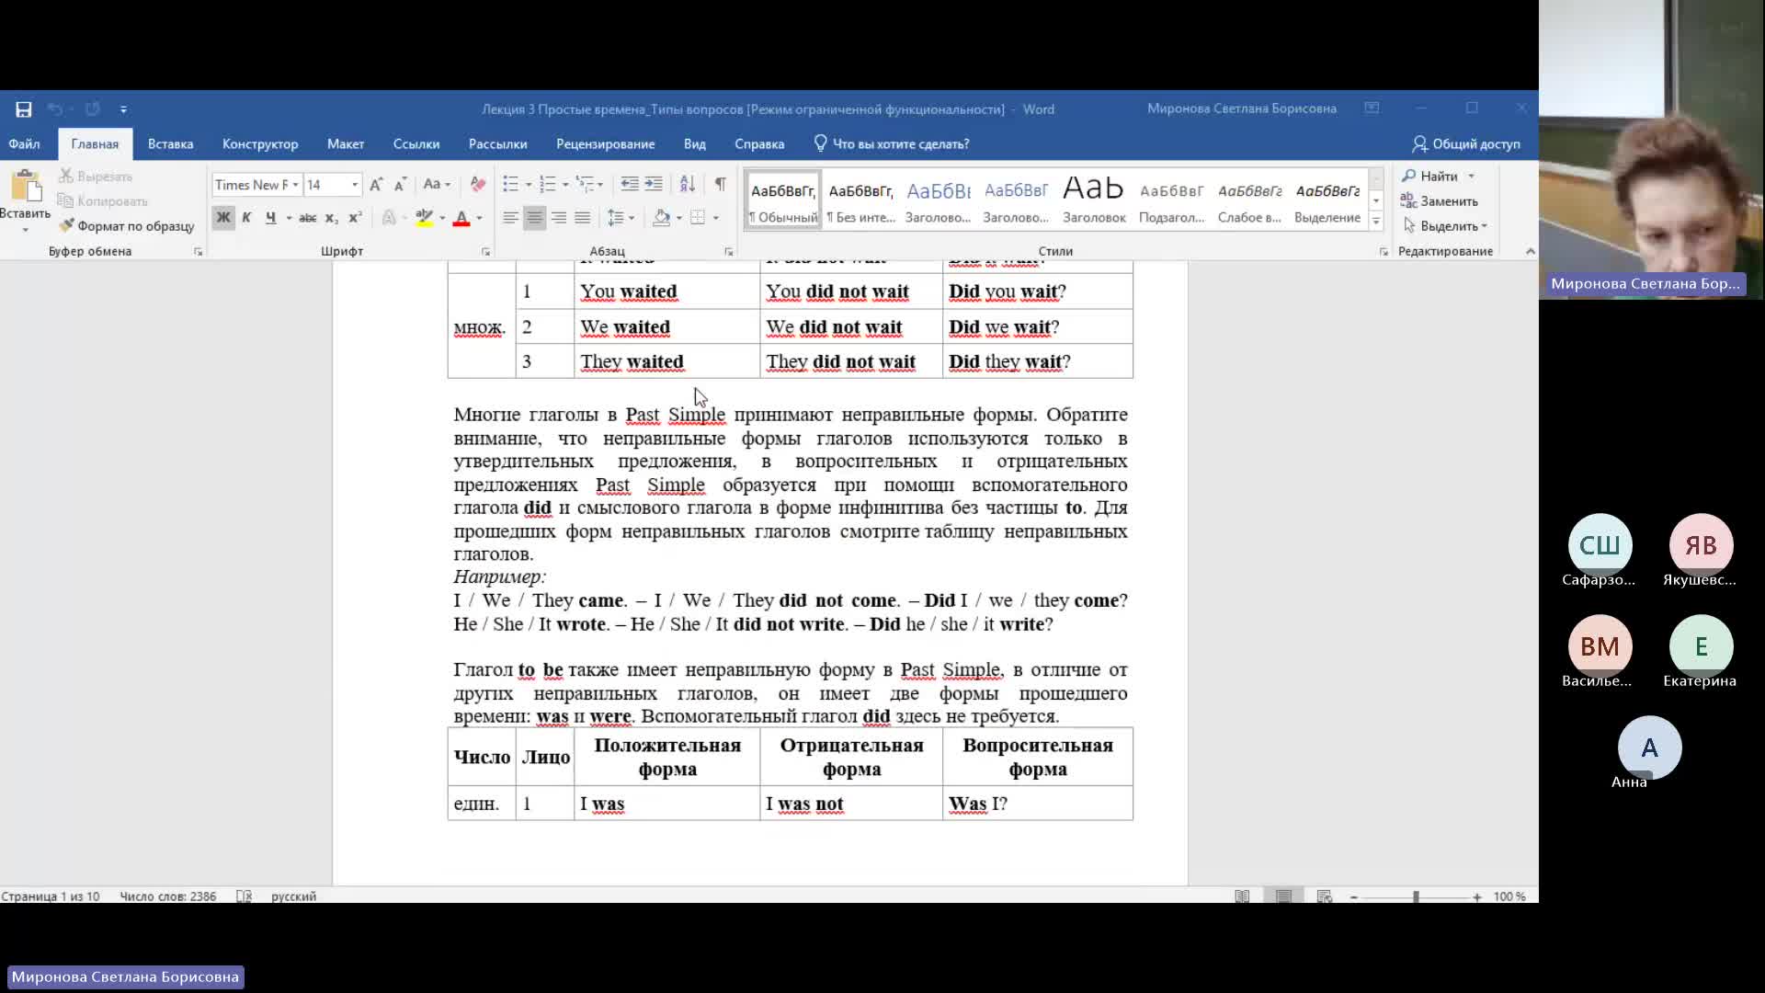
Task: Align text to the left
Action: (510, 218)
